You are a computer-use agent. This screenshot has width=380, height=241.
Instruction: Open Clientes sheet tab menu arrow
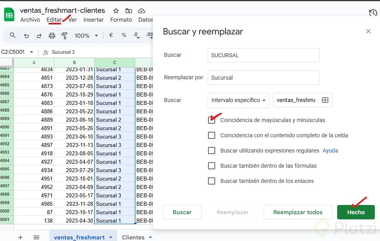click(150, 237)
